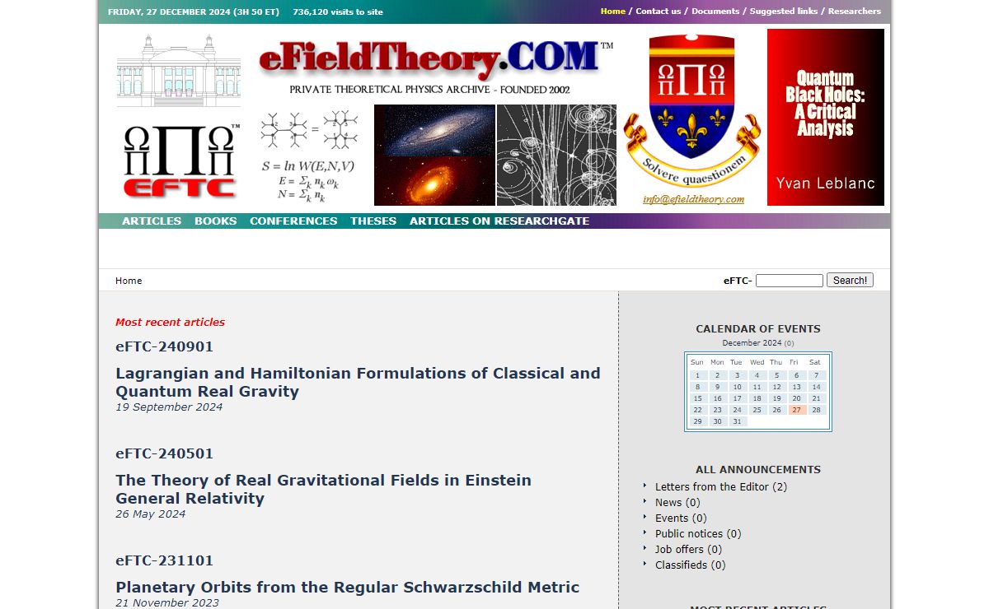
Task: Click the EFTC omega-pi logo
Action: pos(181,161)
